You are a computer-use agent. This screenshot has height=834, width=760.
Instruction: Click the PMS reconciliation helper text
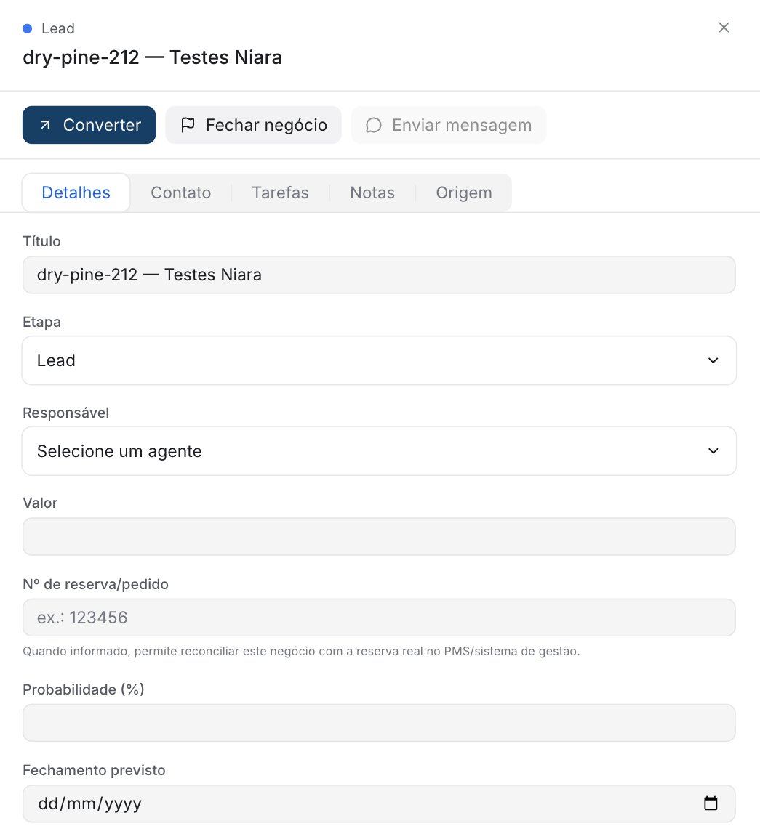(301, 651)
